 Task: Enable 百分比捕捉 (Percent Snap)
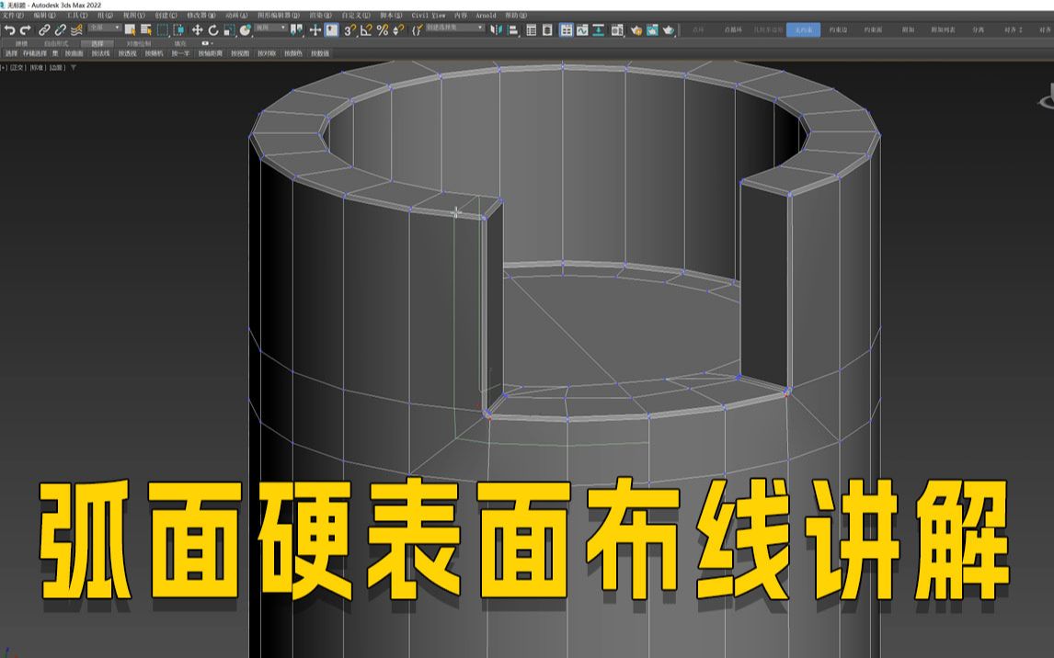coord(382,30)
